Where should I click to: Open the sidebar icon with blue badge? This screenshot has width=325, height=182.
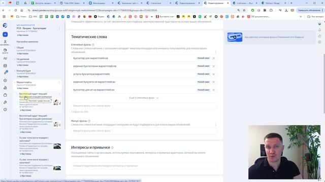tap(6, 72)
